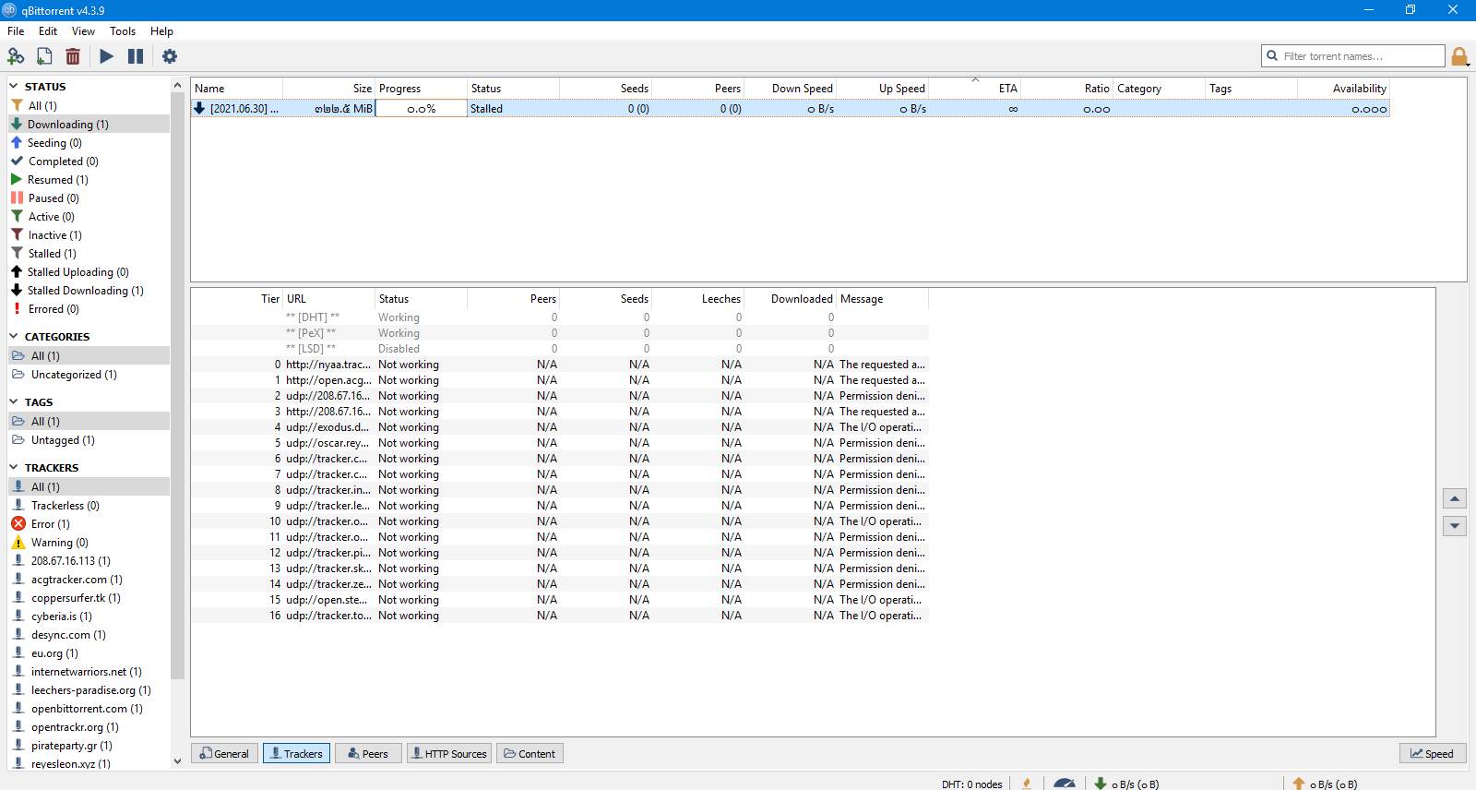Click the Delete torrent trash icon
1476x790 pixels.
tap(73, 56)
